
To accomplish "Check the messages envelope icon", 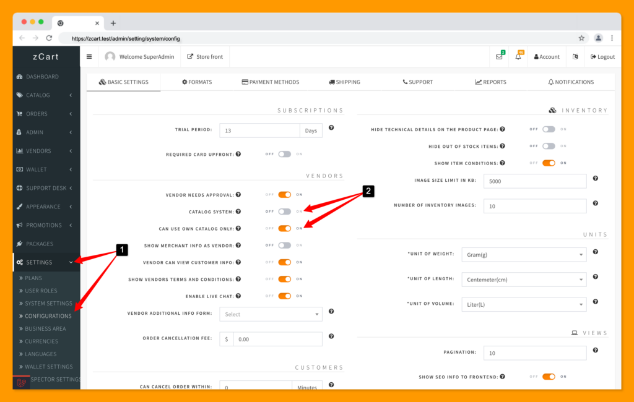I will (499, 56).
